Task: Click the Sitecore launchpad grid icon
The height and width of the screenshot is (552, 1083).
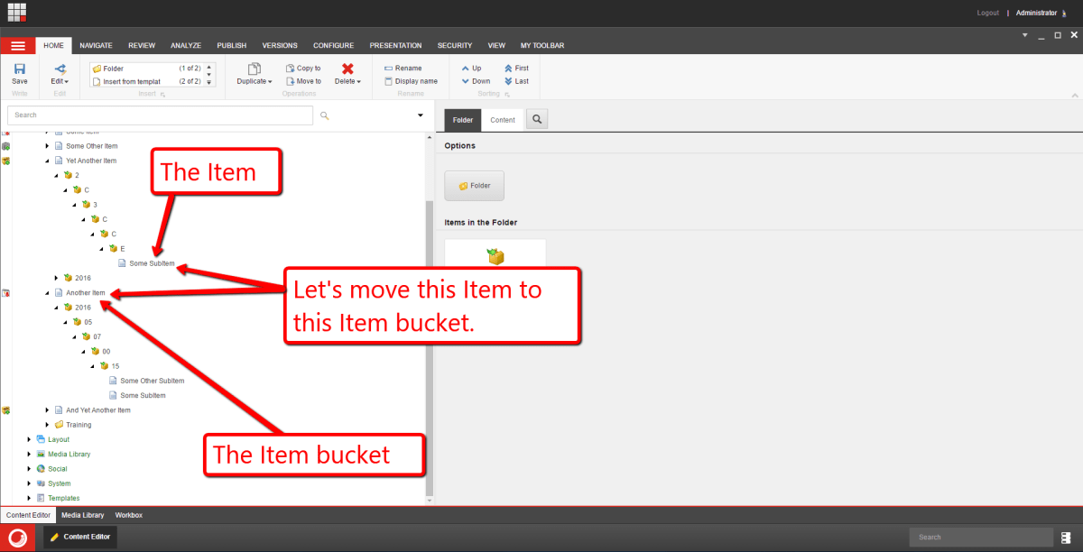Action: click(x=17, y=13)
